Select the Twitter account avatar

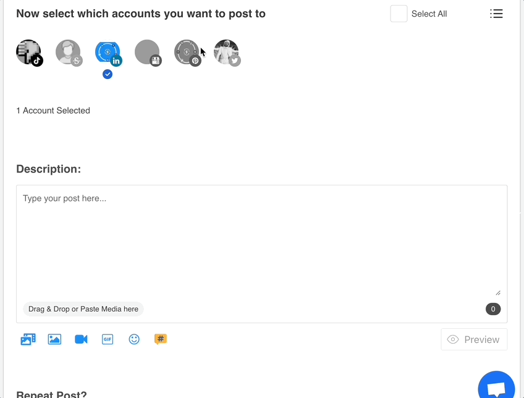(x=227, y=52)
